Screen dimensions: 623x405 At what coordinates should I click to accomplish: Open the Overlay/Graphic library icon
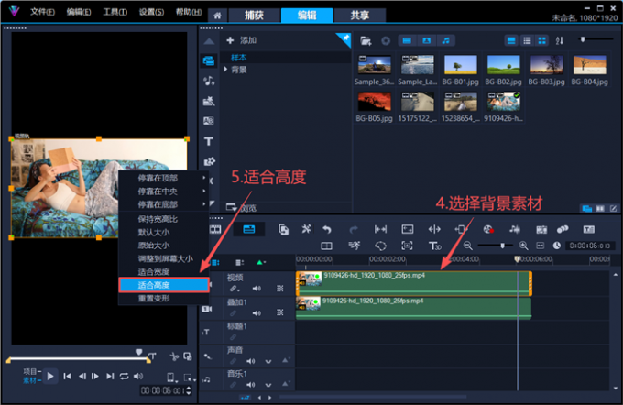(210, 161)
